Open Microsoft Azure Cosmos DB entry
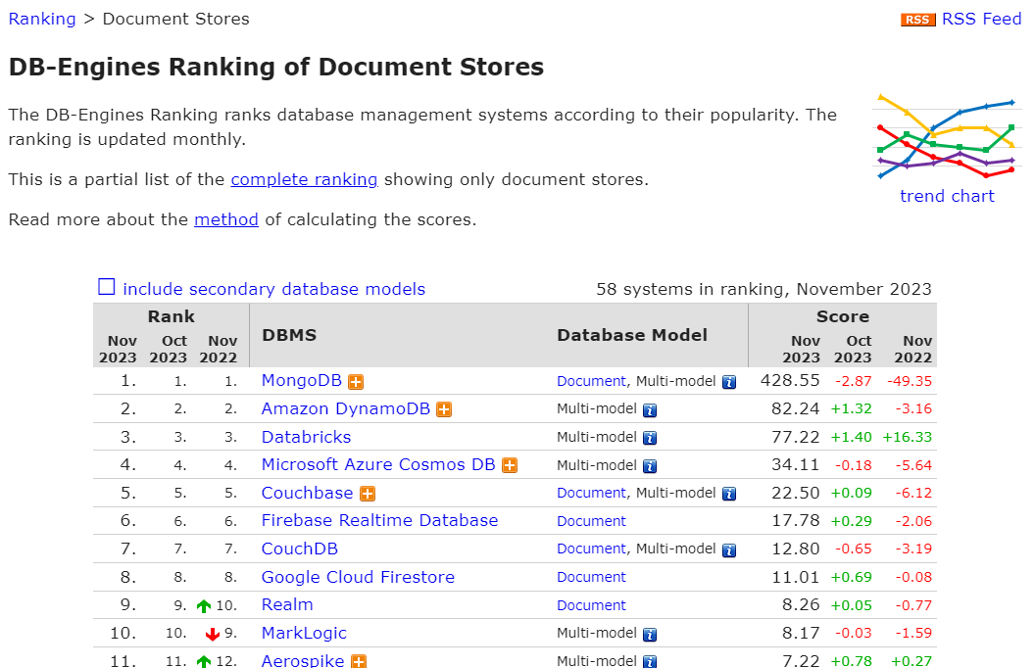This screenshot has height=668, width=1035. pyautogui.click(x=378, y=464)
